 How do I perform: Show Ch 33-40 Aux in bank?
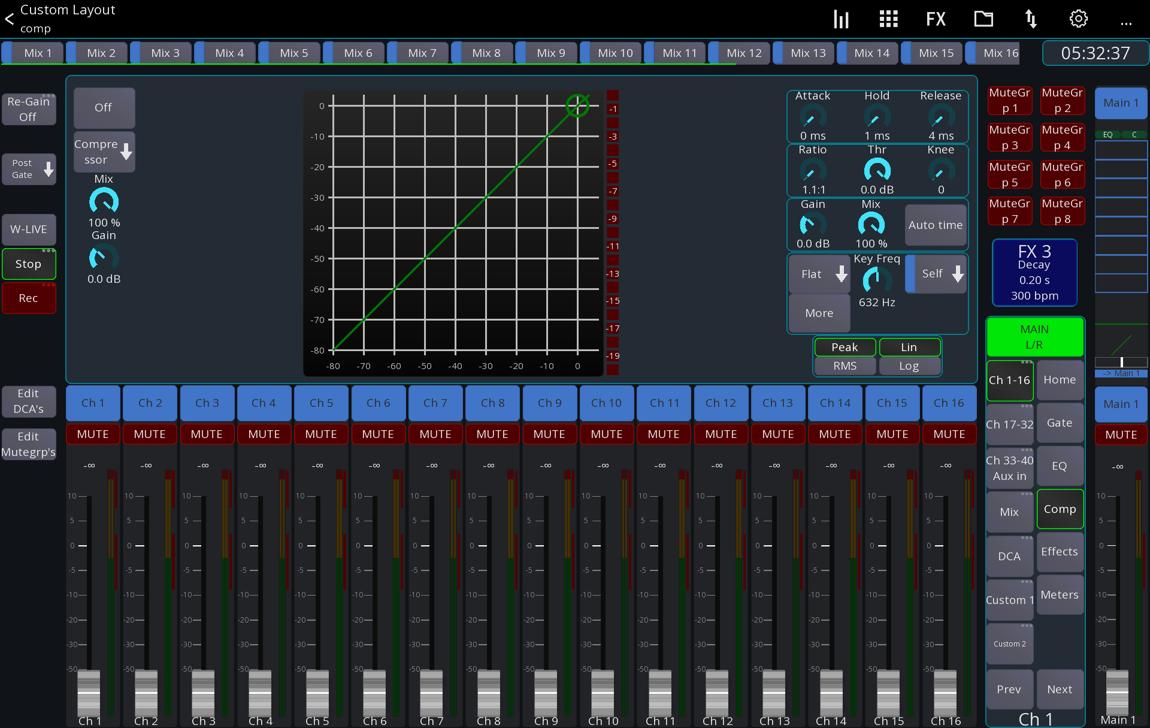pos(1010,469)
